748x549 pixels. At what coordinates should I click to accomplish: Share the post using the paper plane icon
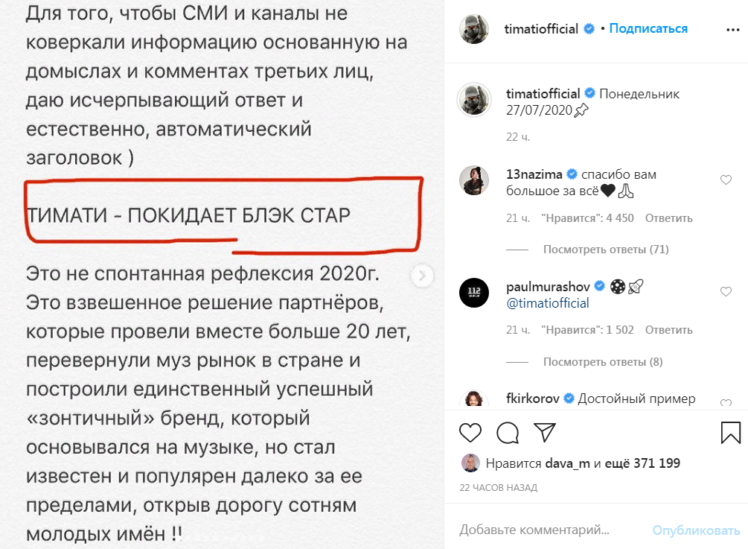click(546, 431)
